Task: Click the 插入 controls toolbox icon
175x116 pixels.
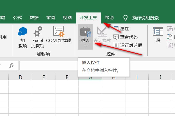Action: 85,32
